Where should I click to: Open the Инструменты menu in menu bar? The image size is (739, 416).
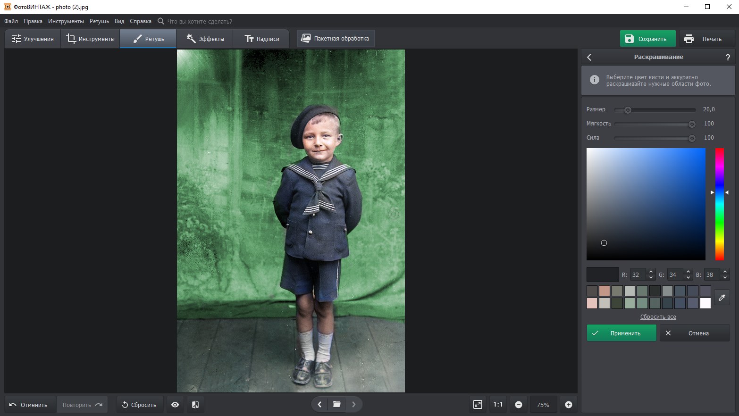[66, 21]
